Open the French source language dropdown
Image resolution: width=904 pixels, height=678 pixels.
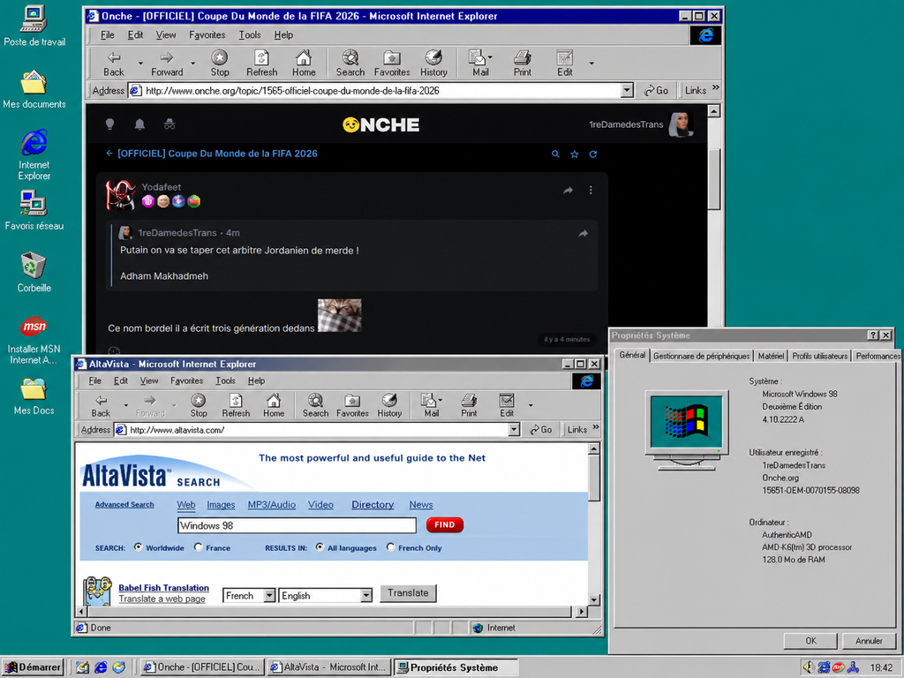[269, 596]
